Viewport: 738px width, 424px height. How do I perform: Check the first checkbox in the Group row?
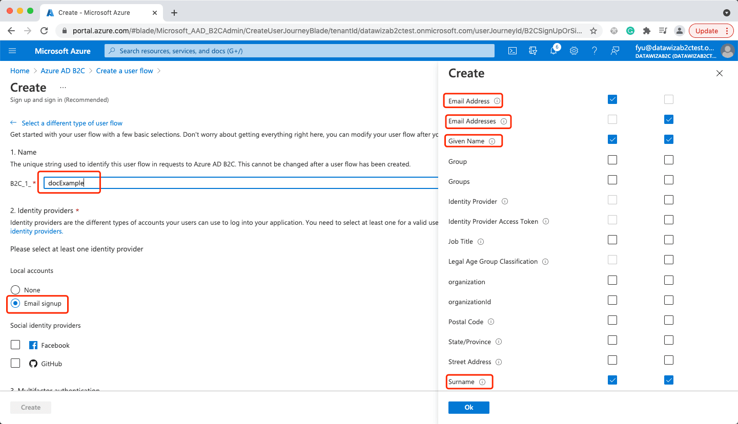(612, 160)
